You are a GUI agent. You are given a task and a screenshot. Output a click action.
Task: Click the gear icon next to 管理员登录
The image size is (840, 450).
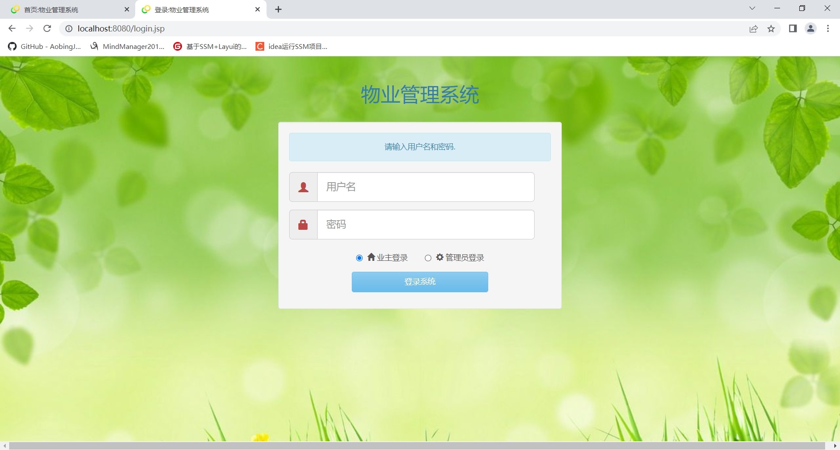pos(439,257)
